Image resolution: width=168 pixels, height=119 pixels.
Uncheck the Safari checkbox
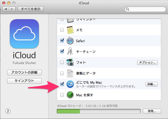pyautogui.click(x=62, y=41)
